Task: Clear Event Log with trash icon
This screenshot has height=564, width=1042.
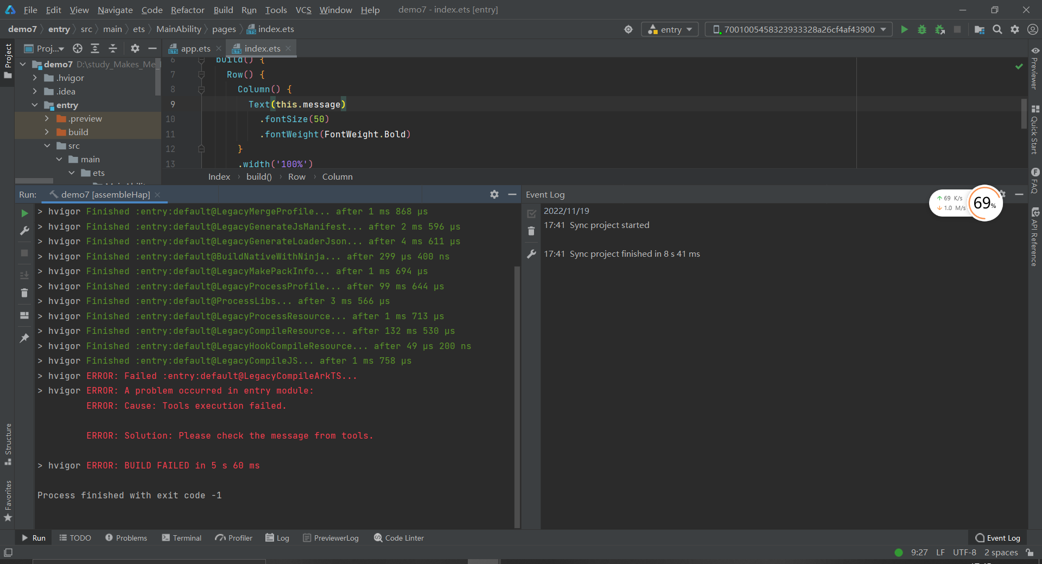Action: coord(531,231)
